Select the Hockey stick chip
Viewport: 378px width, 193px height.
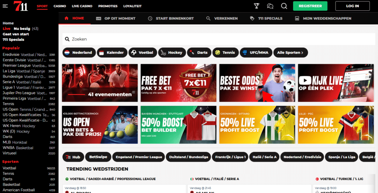coord(172,52)
